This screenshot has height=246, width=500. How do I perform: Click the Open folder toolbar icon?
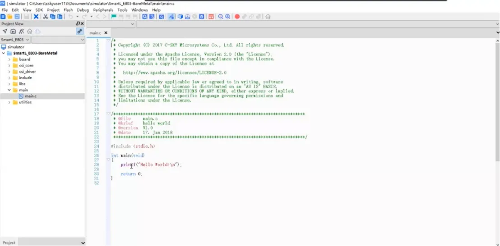pyautogui.click(x=10, y=17)
